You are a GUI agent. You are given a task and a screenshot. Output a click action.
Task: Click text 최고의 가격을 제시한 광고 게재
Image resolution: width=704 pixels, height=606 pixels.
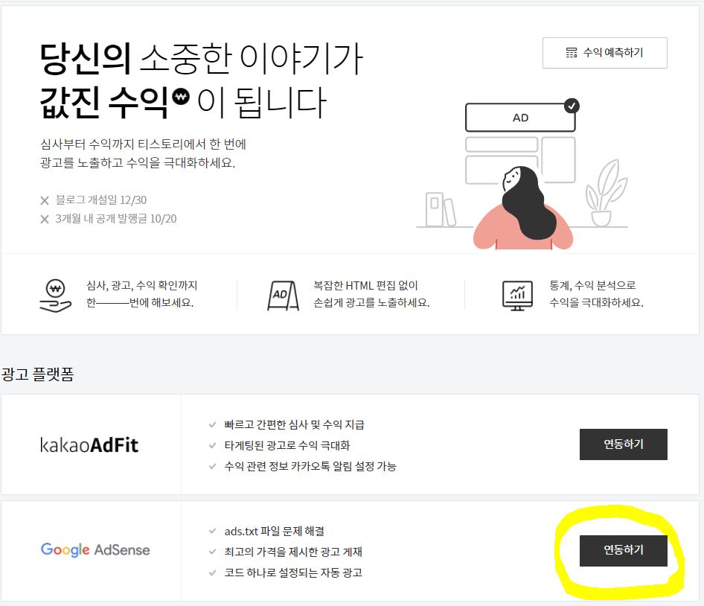pos(293,552)
